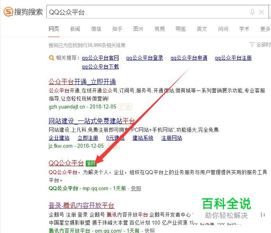Switch to the 学术 tab
This screenshot has width=271, height=233.
(244, 29)
